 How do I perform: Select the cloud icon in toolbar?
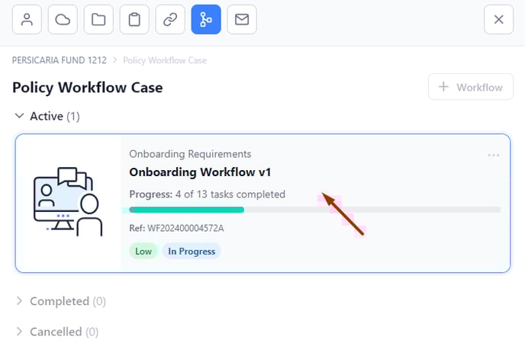[63, 19]
